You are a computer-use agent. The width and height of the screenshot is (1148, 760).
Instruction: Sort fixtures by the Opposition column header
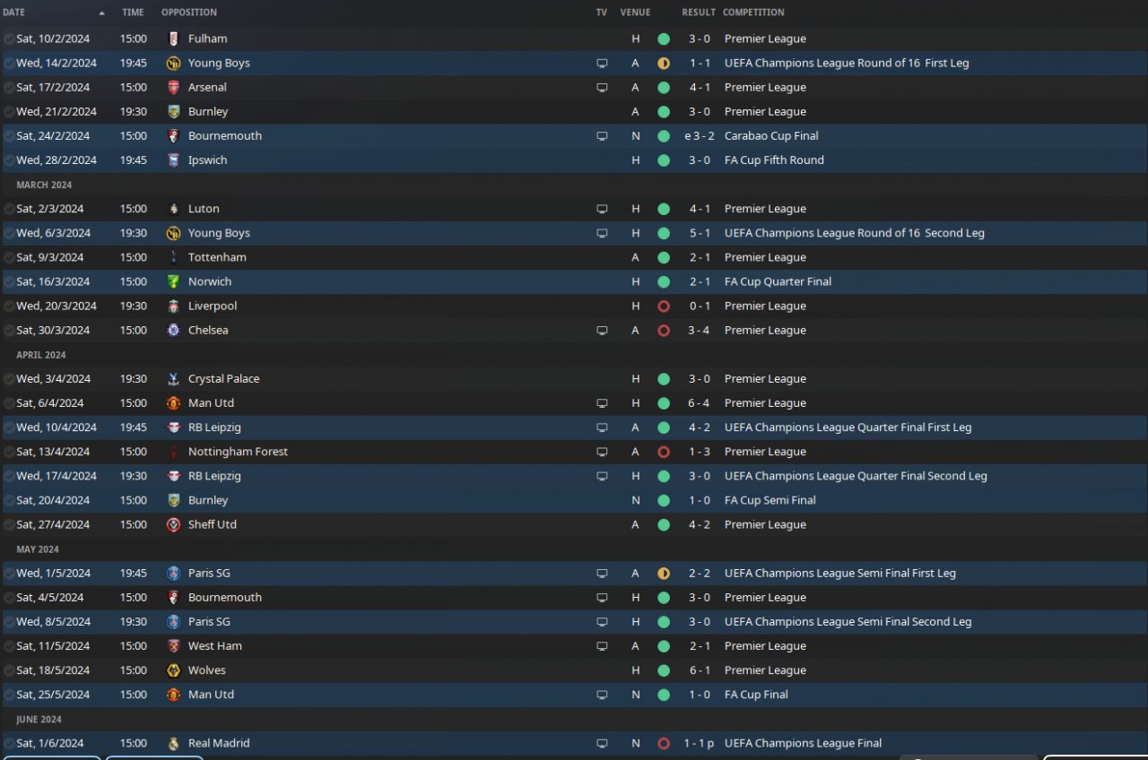tap(188, 13)
